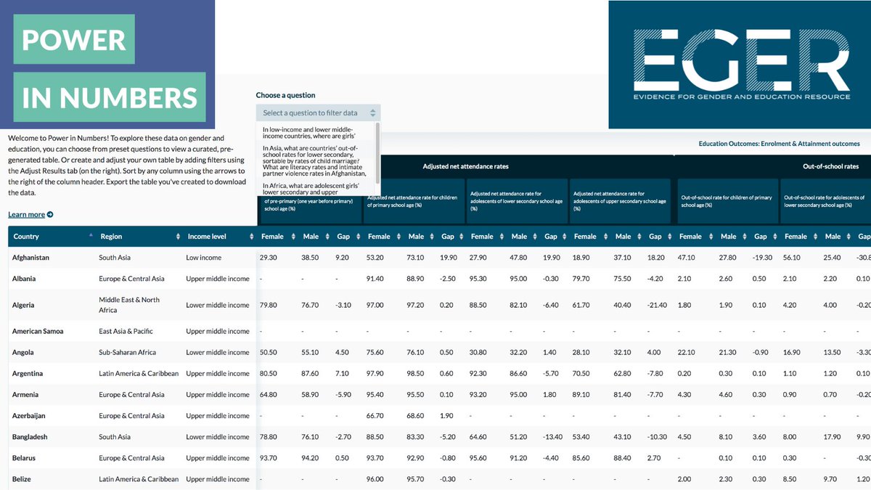Click Latin America & Caribbean in Argentina row
Image resolution: width=871 pixels, height=490 pixels.
point(139,374)
